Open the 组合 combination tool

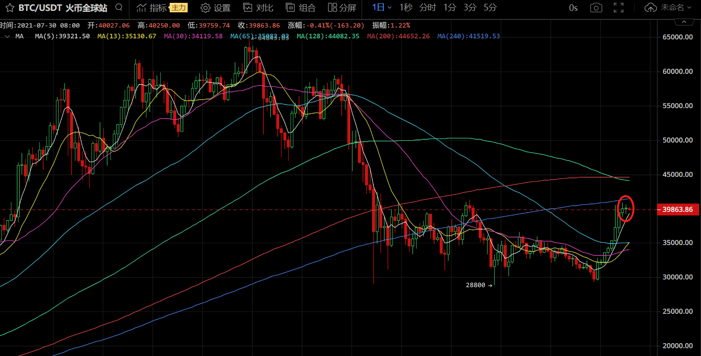(x=301, y=8)
